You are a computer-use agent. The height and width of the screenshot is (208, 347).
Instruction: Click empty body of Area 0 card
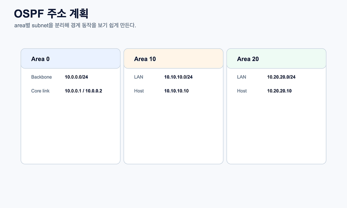71,130
